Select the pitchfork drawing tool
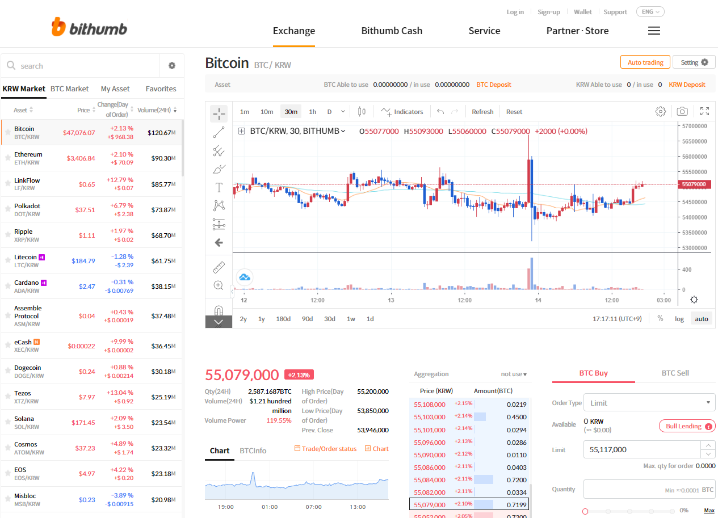The width and height of the screenshot is (718, 518). point(219,151)
